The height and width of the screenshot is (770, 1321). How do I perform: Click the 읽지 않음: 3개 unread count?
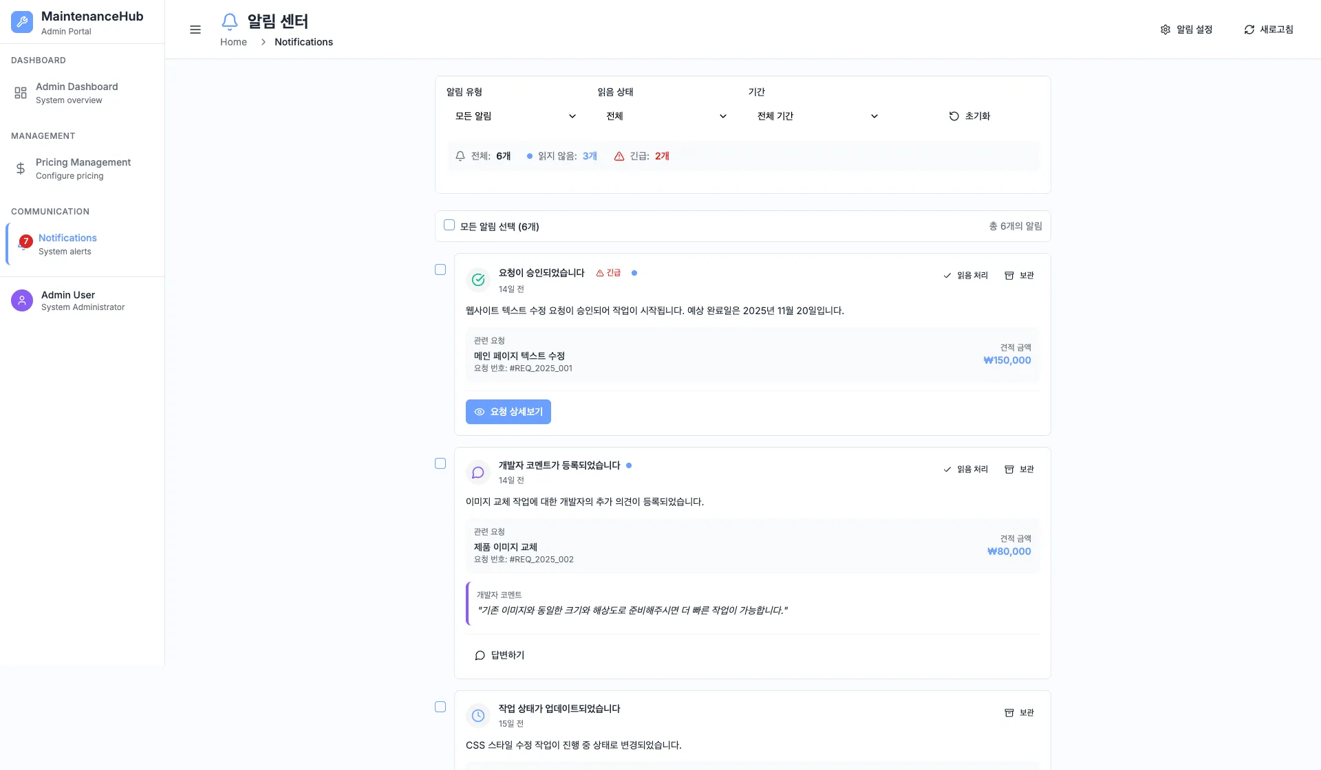pyautogui.click(x=561, y=156)
